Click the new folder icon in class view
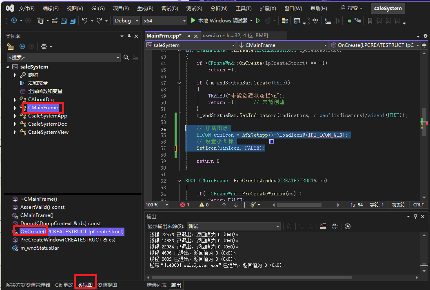The width and height of the screenshot is (430, 290). (x=11, y=47)
